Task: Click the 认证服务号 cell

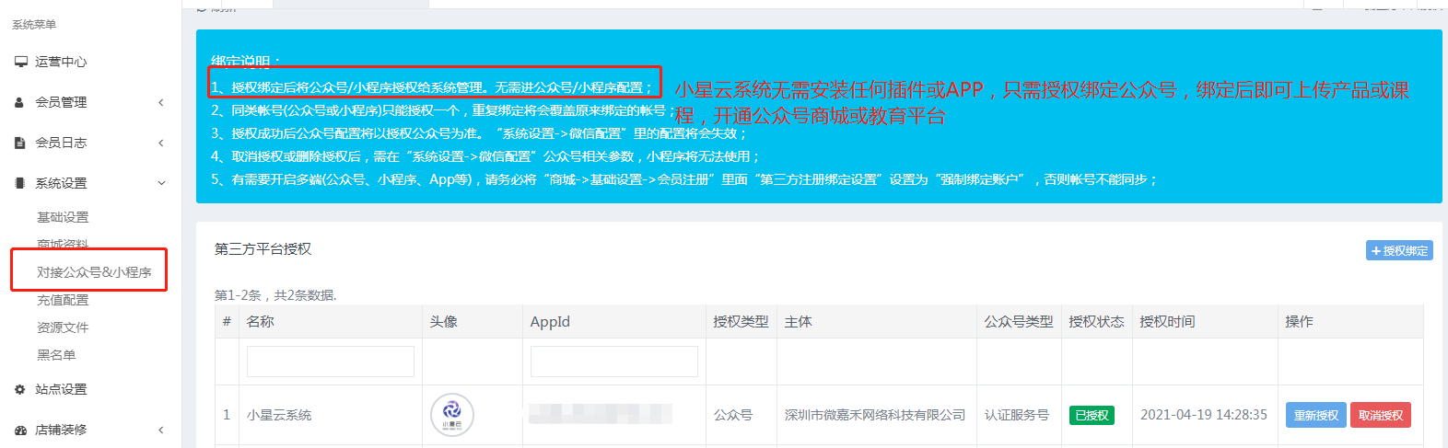Action: pos(1017,415)
